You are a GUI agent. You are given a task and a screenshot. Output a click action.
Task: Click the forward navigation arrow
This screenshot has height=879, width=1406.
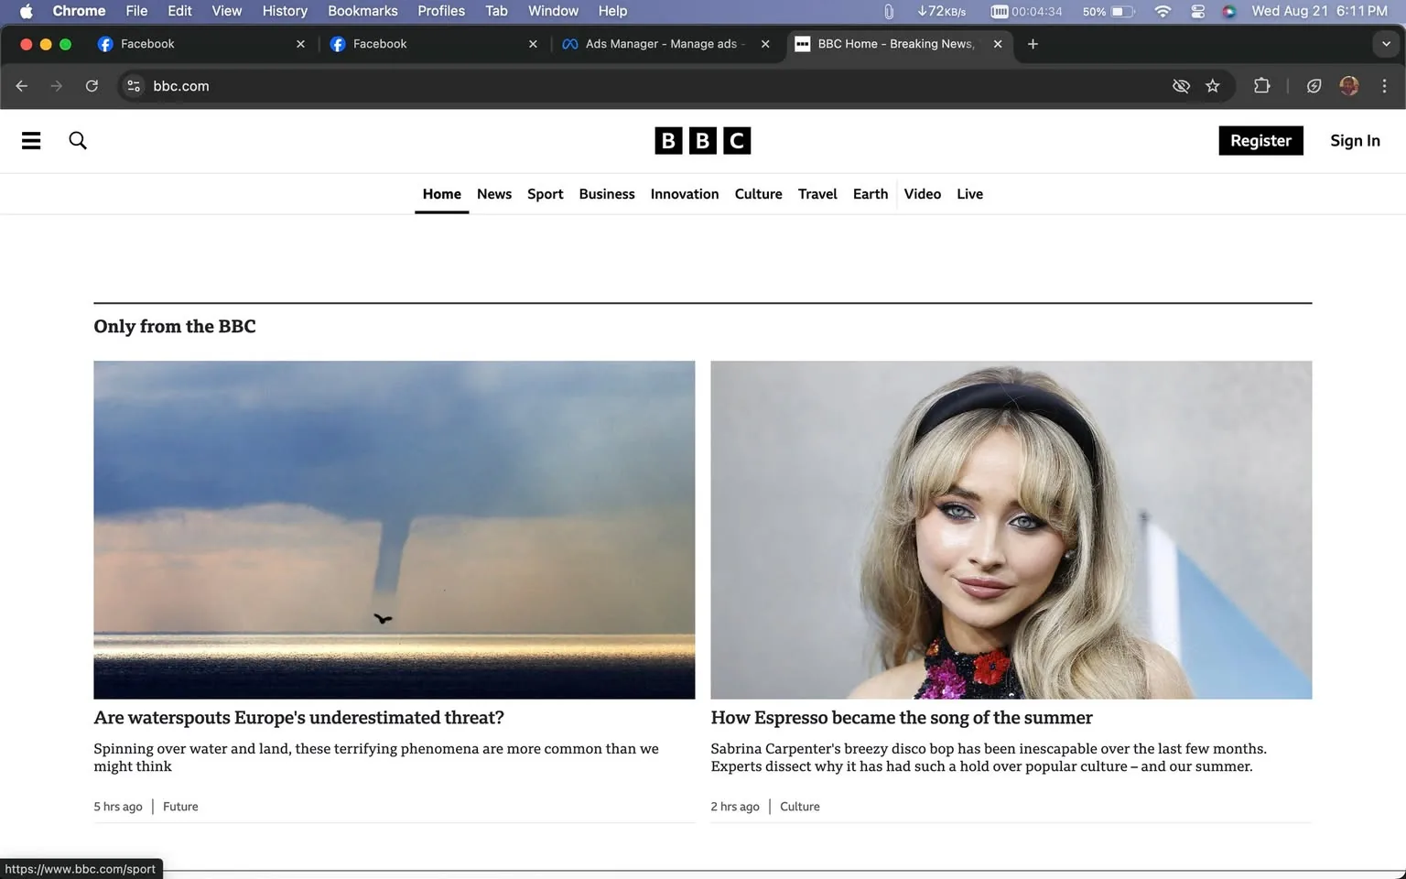pyautogui.click(x=56, y=85)
